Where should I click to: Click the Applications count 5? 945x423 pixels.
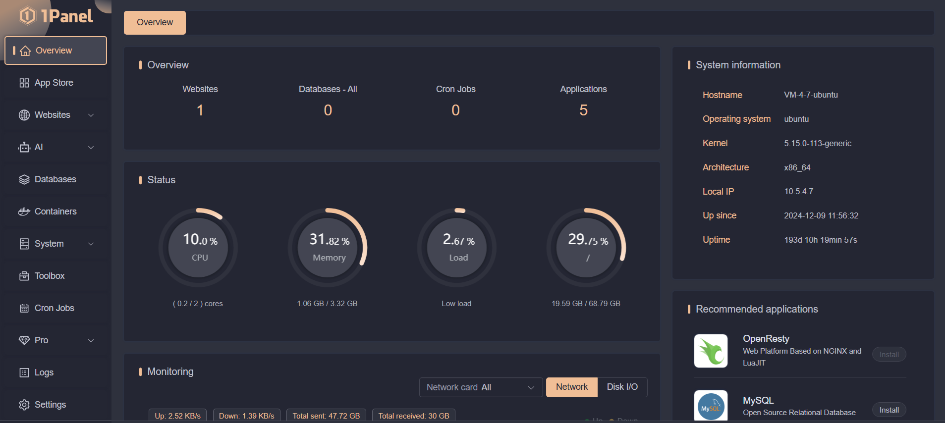click(x=584, y=110)
